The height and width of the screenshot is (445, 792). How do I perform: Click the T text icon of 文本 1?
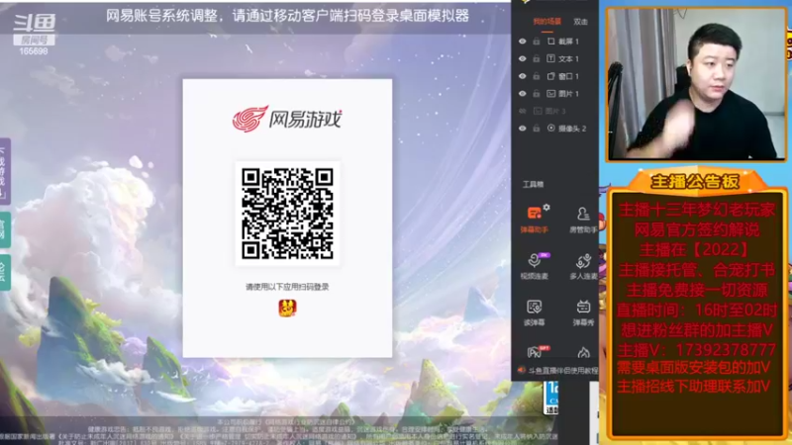coord(551,58)
